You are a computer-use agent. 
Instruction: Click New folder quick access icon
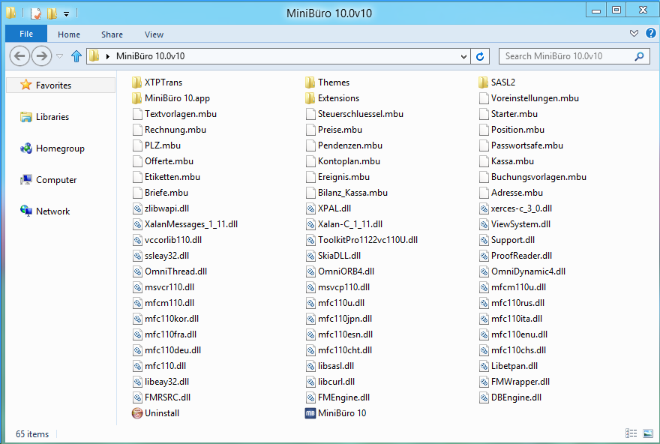52,13
